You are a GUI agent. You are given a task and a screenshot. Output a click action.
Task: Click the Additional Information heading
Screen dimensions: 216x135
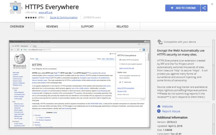172,118
